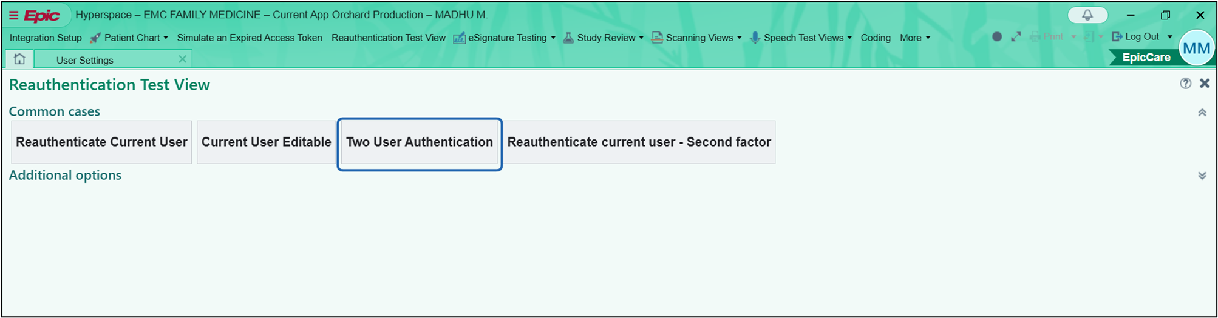Open the Patient Chart menu
The height and width of the screenshot is (318, 1218).
point(128,38)
